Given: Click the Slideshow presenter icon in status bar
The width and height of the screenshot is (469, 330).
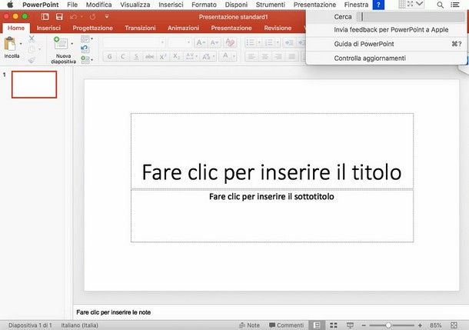Looking at the screenshot, I should pyautogui.click(x=350, y=325).
